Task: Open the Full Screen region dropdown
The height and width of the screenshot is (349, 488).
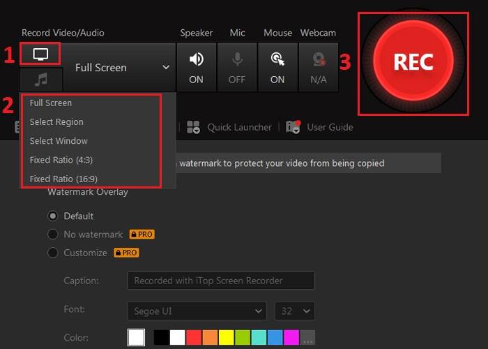Action: [x=120, y=67]
